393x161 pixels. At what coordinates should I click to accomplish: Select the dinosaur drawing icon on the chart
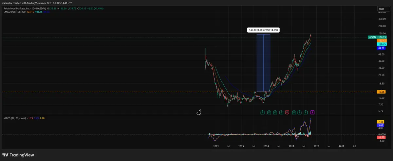(x=199, y=112)
